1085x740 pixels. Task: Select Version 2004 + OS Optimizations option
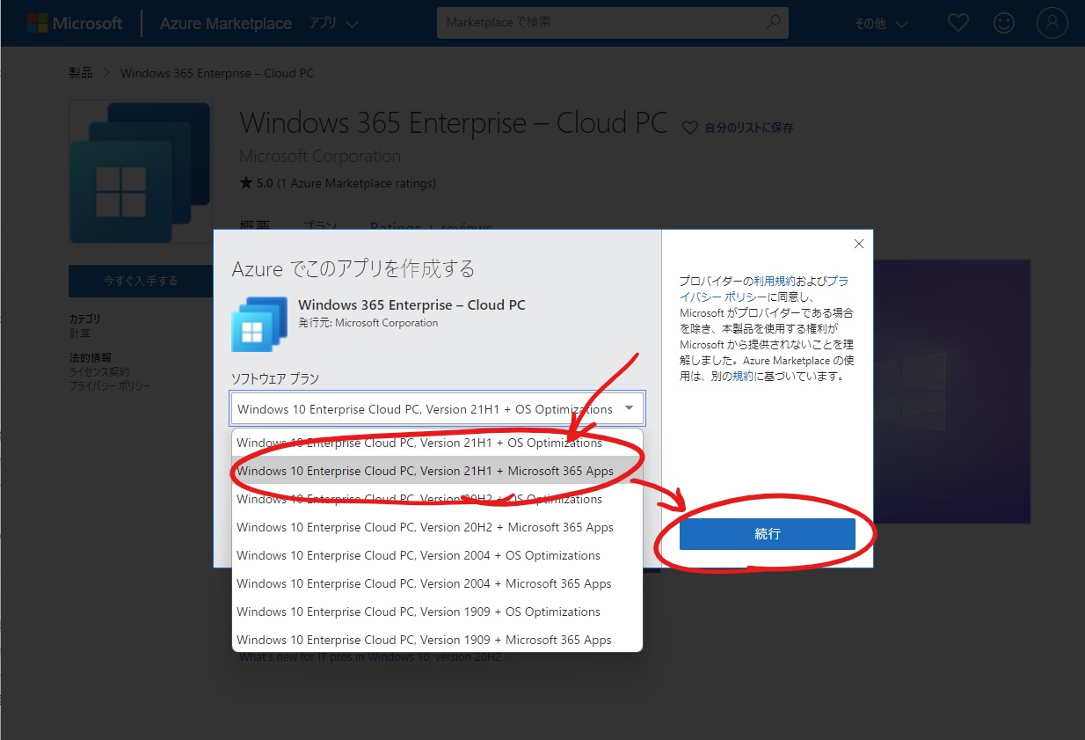[x=437, y=555]
